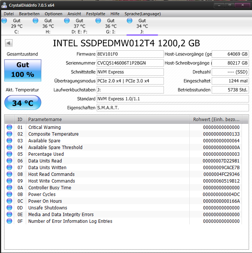Image resolution: width=252 pixels, height=253 pixels.
Task: Click the Rohwert column header
Action: 216,120
